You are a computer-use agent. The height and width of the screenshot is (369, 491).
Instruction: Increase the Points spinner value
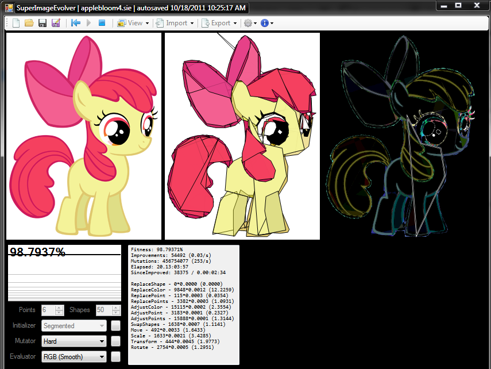pyautogui.click(x=59, y=307)
